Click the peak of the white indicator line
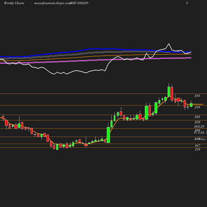The image size is (207, 207). [168, 44]
